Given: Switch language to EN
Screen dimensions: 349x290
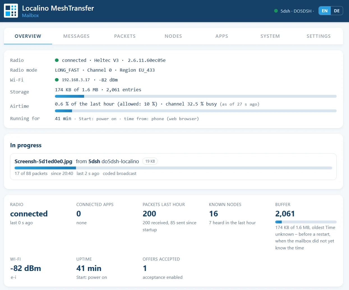Looking at the screenshot, I should point(325,11).
